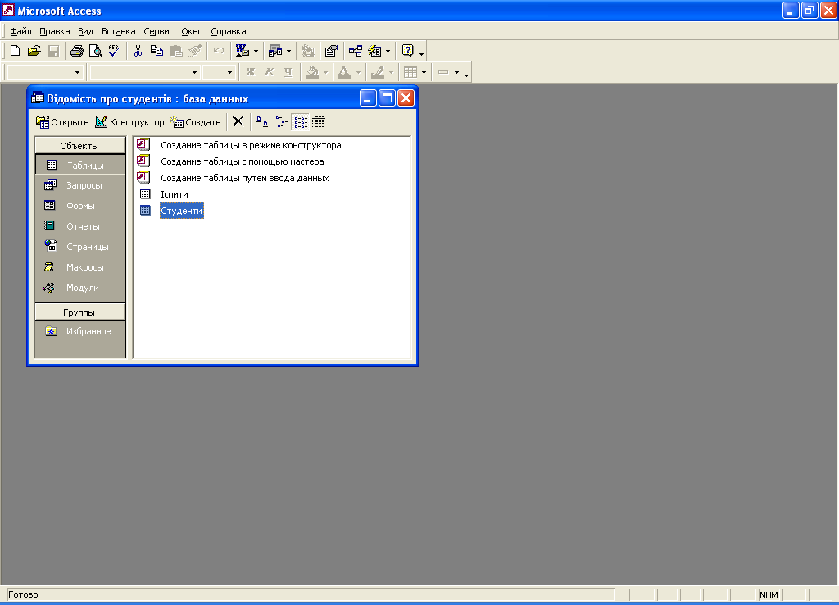Screen dimensions: 839x605
Task: Copy using the copy icon
Action: (x=156, y=51)
